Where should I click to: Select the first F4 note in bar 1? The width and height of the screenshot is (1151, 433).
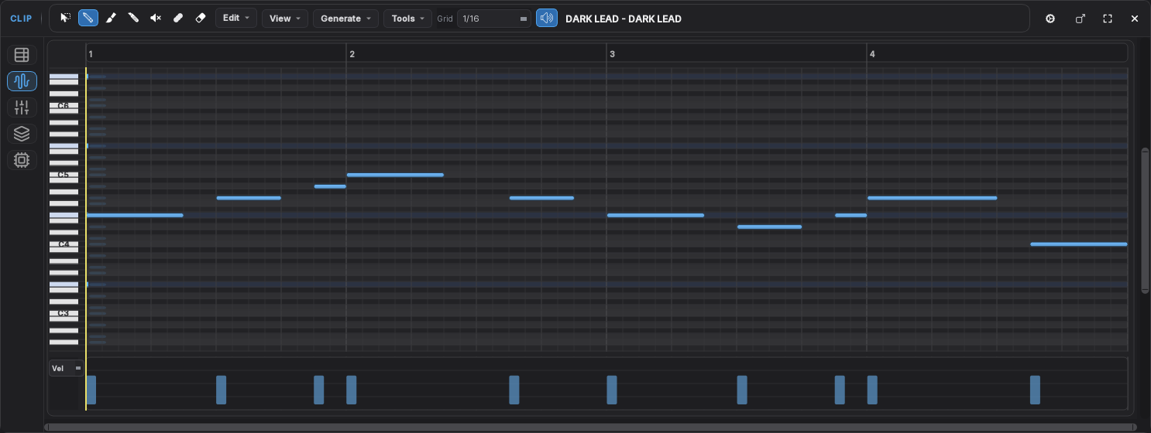pos(135,215)
